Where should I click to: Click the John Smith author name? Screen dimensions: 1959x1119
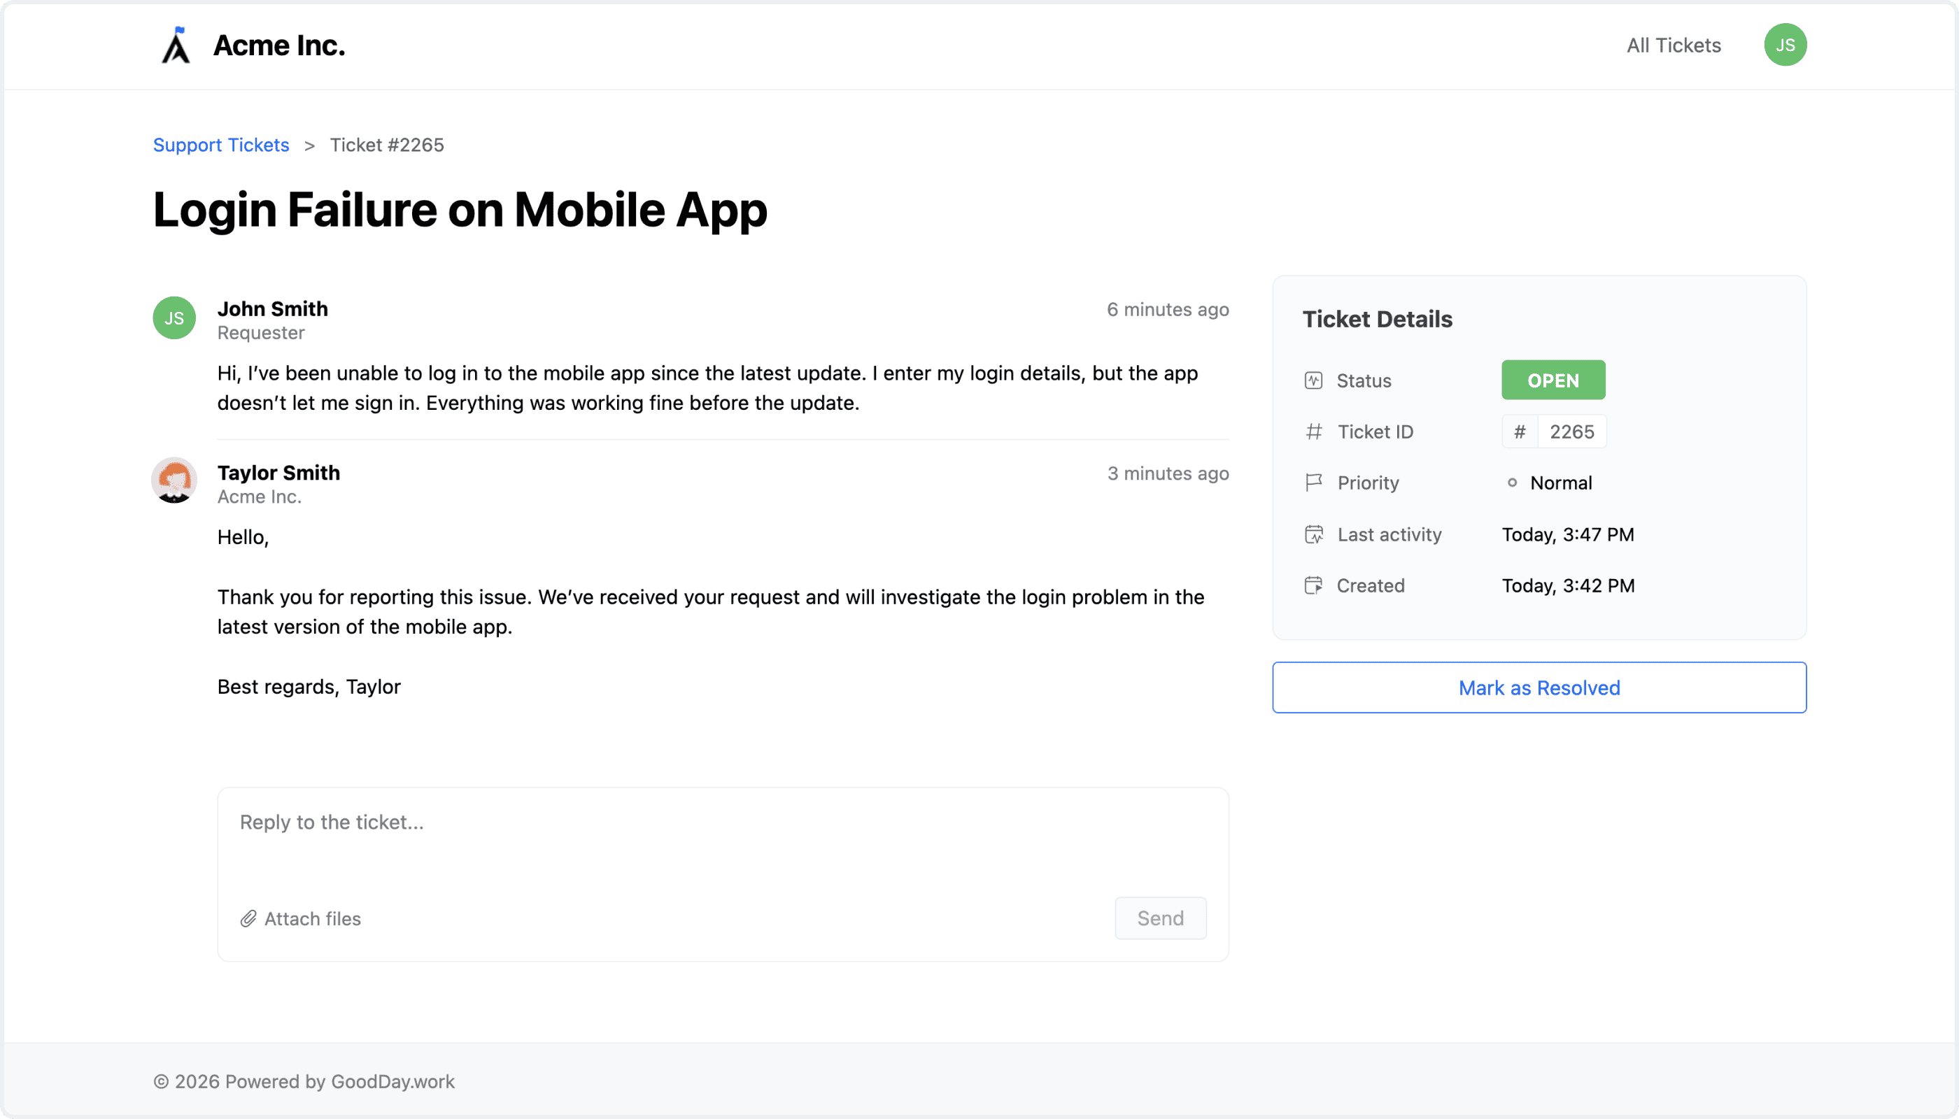click(x=272, y=308)
